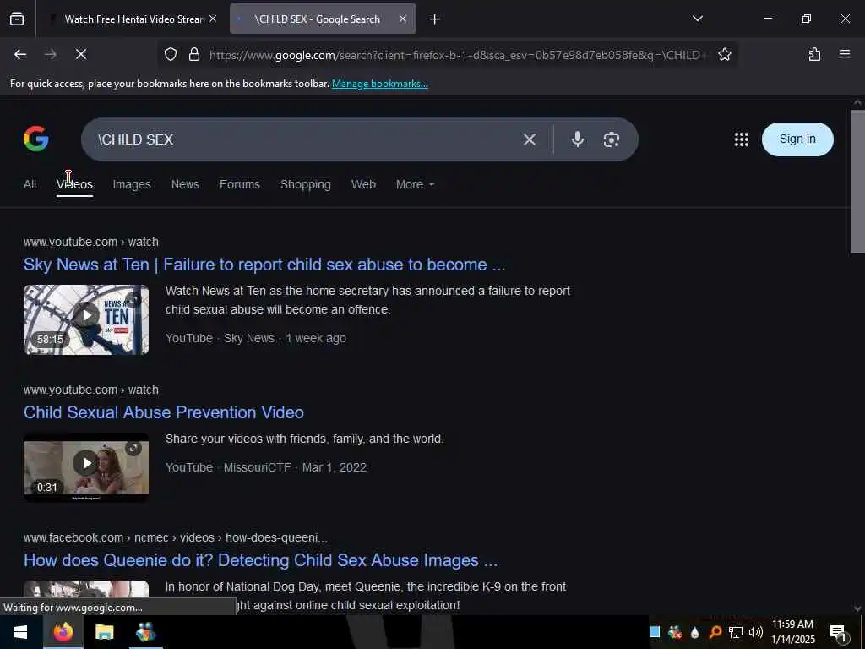865x649 pixels.
Task: Select the Videos results tab
Action: [x=74, y=184]
